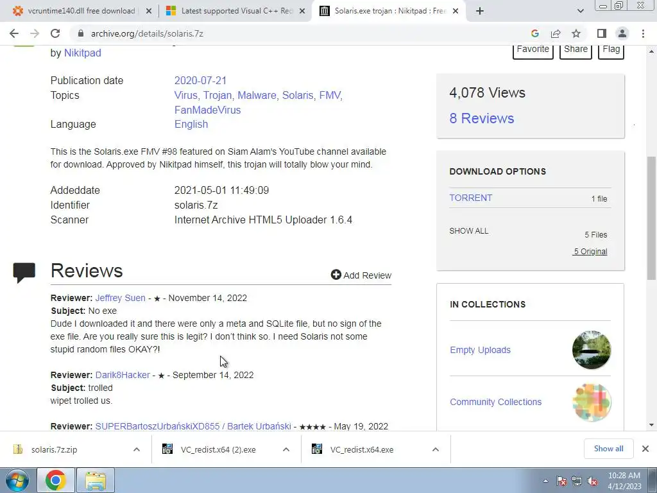Click the browser forward arrow
Screen dimensions: 657x493
click(35, 33)
